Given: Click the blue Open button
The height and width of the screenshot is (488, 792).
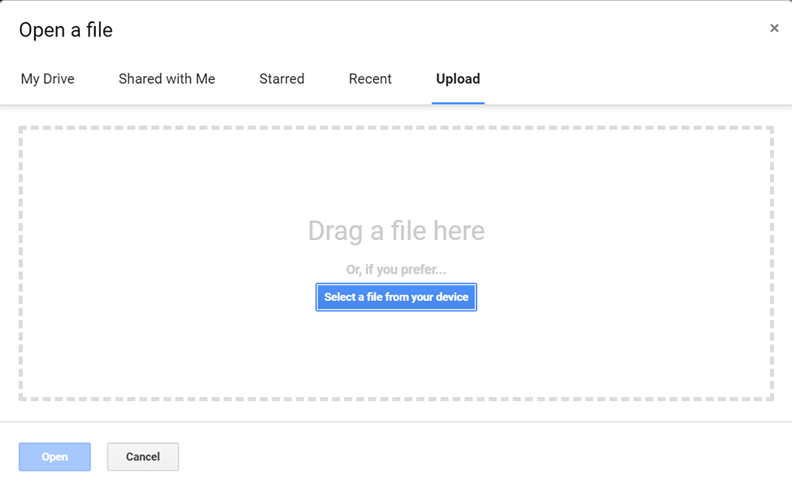Looking at the screenshot, I should coord(55,457).
